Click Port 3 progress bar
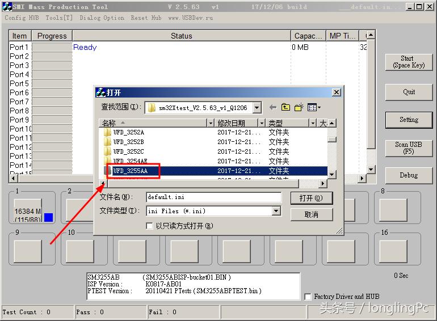Screen dimensions: 437x321 coord(52,65)
